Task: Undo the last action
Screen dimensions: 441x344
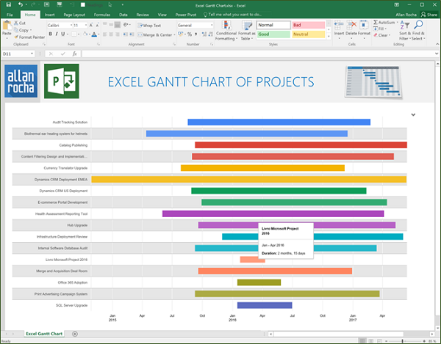Action: click(x=21, y=4)
